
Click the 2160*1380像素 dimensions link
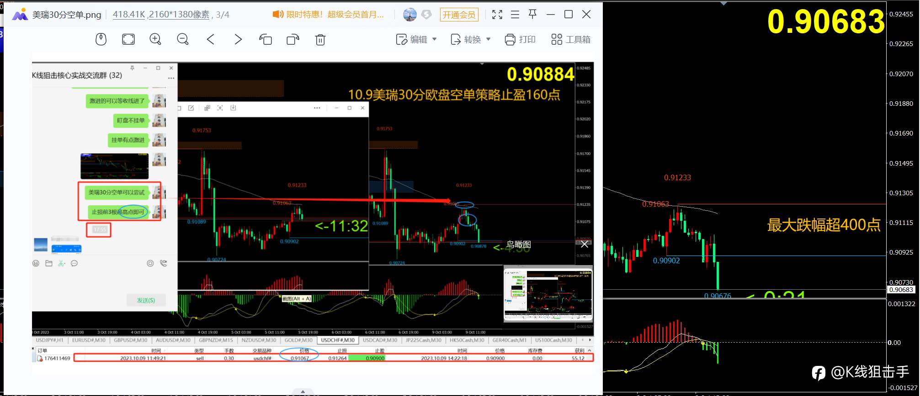tap(179, 15)
